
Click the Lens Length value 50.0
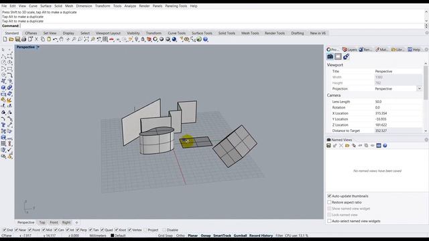398,101
